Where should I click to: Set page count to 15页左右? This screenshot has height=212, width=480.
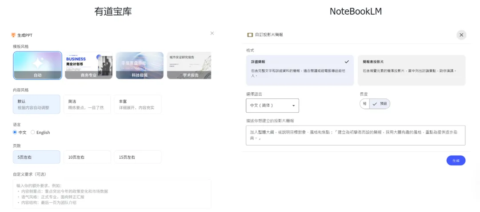pos(138,157)
